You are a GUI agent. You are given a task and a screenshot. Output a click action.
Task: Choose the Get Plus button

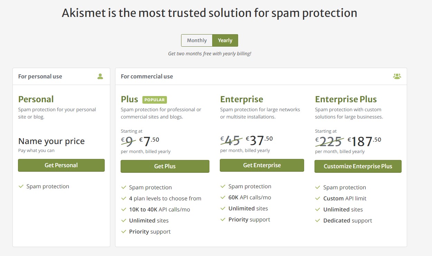tap(165, 166)
